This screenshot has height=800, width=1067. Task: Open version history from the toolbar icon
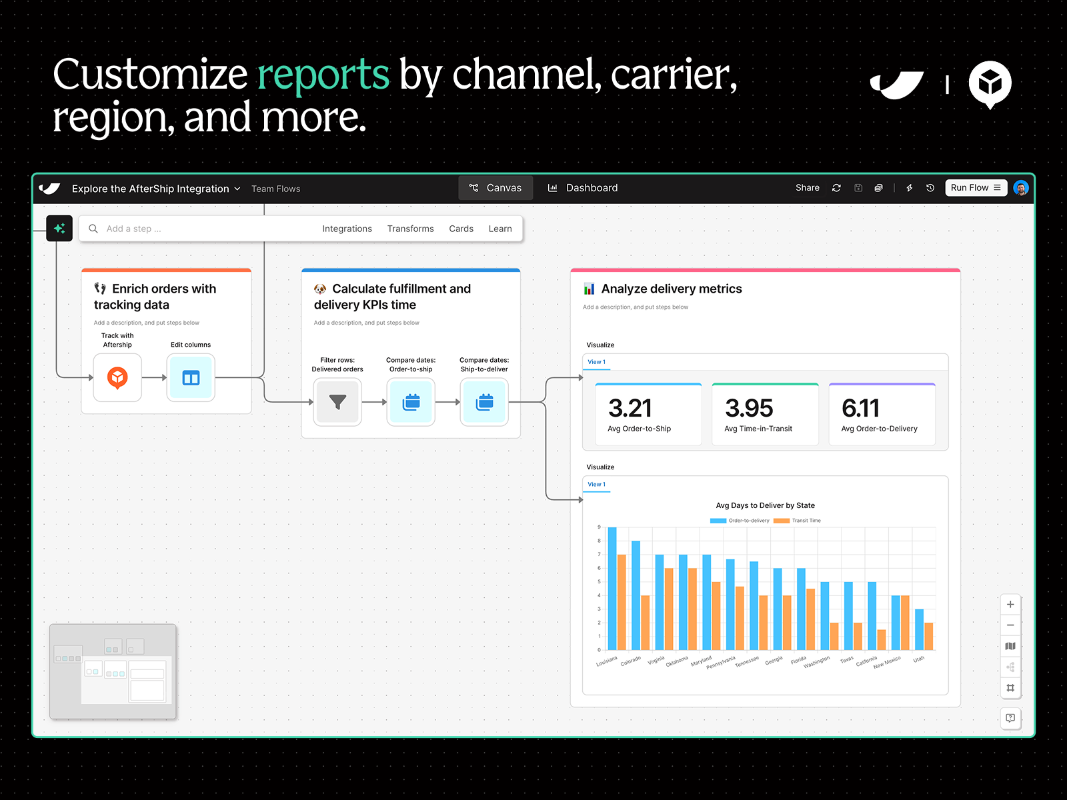point(930,187)
